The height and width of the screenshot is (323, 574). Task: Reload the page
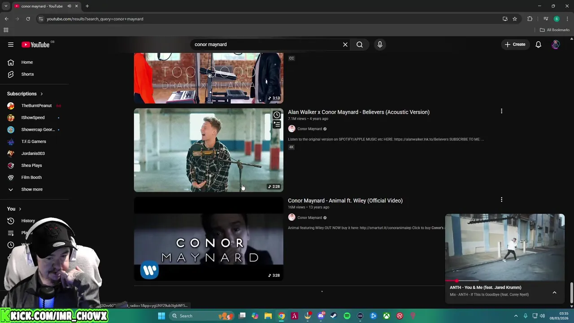[x=28, y=19]
